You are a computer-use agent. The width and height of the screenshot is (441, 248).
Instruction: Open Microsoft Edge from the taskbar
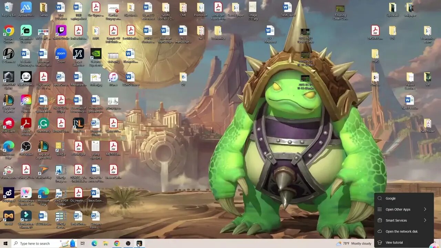94,244
